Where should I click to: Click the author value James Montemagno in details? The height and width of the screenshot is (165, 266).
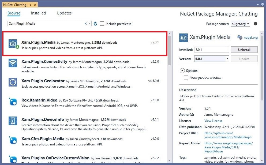[219, 115]
